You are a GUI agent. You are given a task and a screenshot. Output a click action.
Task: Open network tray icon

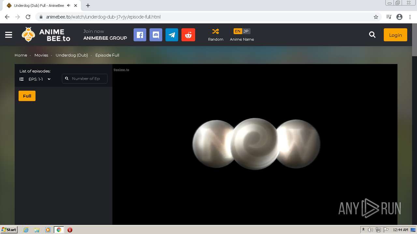pyautogui.click(x=378, y=230)
